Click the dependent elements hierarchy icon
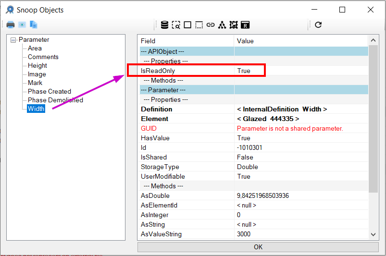 tap(222, 25)
